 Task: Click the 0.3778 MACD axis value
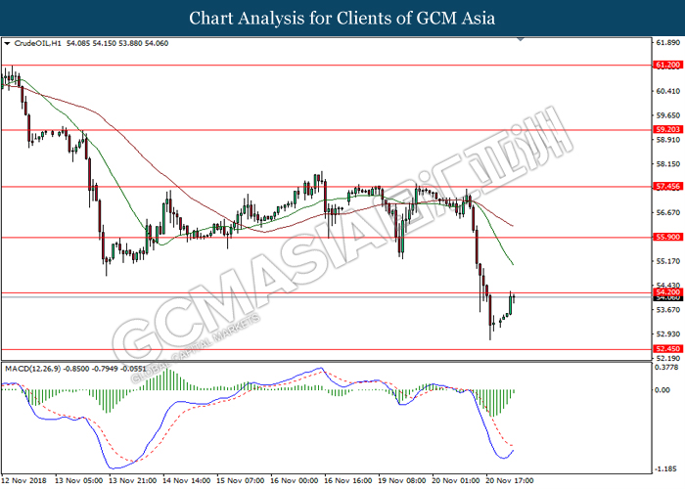(x=667, y=367)
